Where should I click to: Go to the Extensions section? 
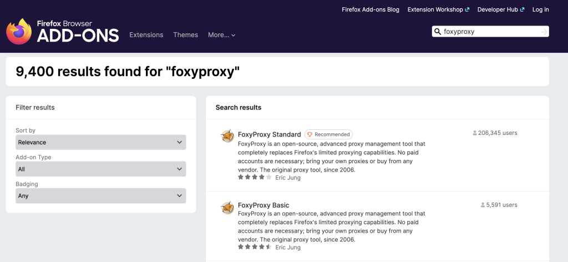point(146,35)
